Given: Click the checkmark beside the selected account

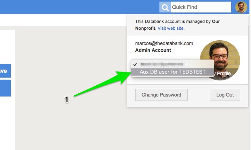Looking at the screenshot, I should pyautogui.click(x=135, y=64).
